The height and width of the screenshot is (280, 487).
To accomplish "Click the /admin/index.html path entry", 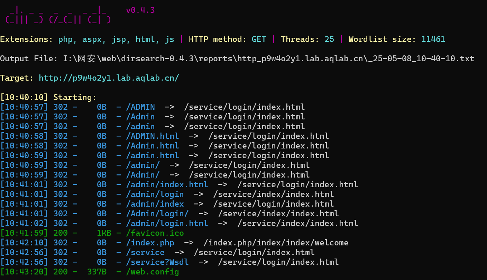I will [167, 184].
